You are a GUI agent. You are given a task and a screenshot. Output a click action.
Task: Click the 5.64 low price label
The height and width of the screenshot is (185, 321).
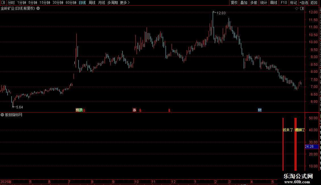[19, 107]
